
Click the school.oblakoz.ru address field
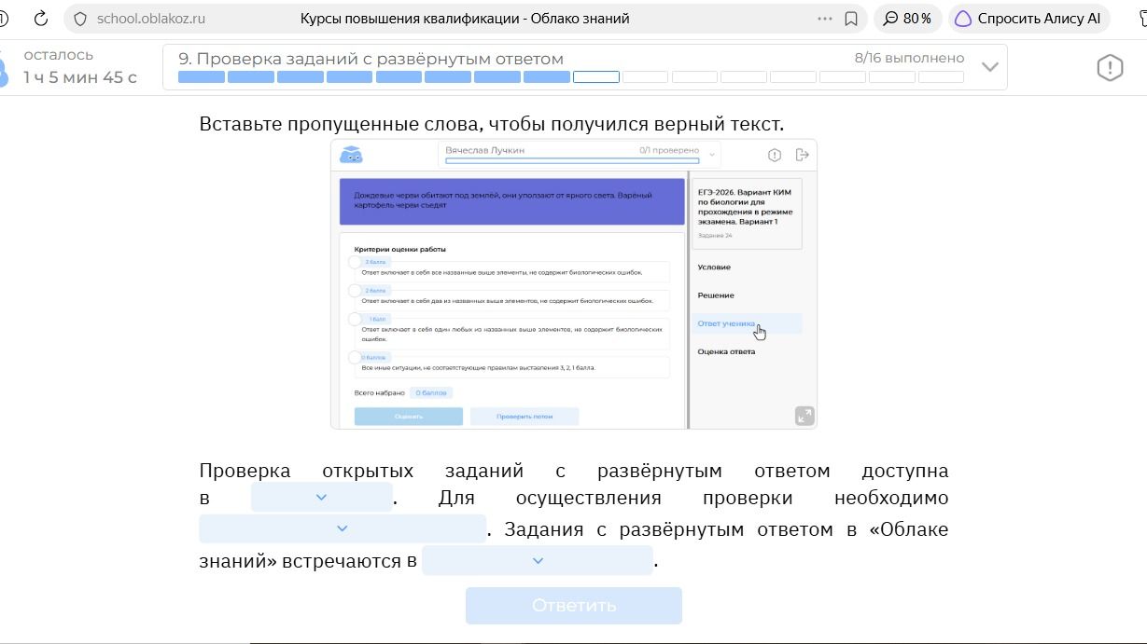click(151, 19)
